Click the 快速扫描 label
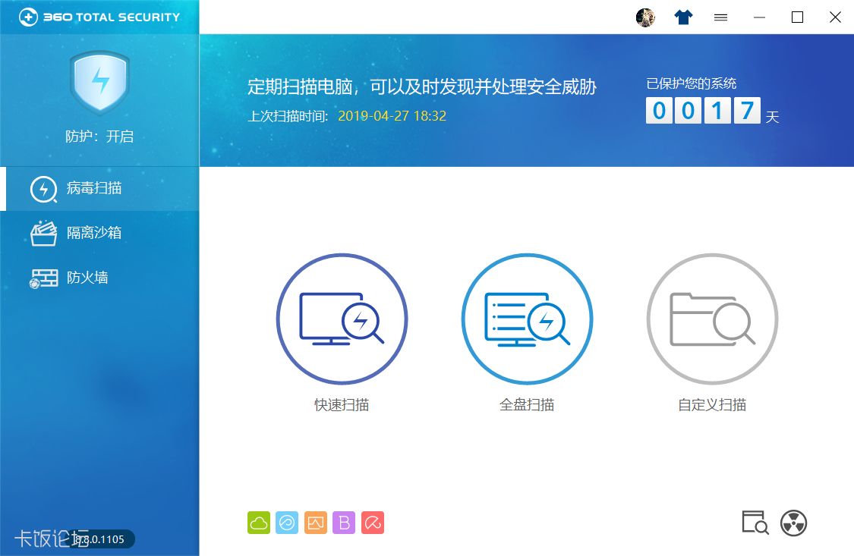Viewport: 854px width, 556px height. [342, 405]
